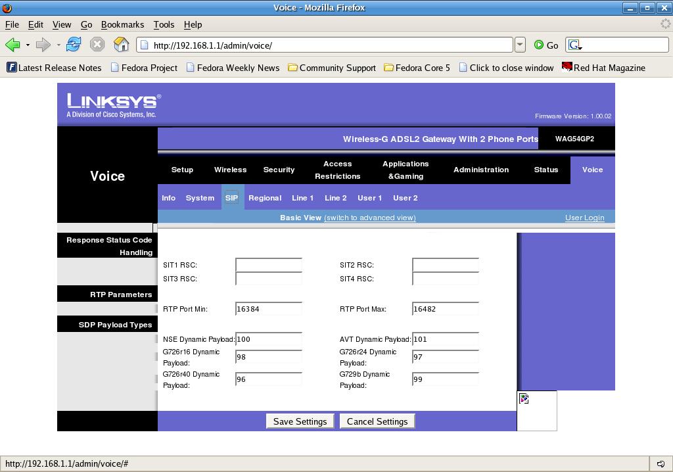Select the Line 1 sub-tab

coord(302,198)
